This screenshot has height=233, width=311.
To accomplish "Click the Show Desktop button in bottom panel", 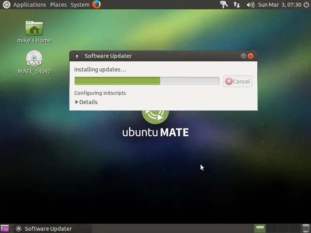I will coord(5,228).
